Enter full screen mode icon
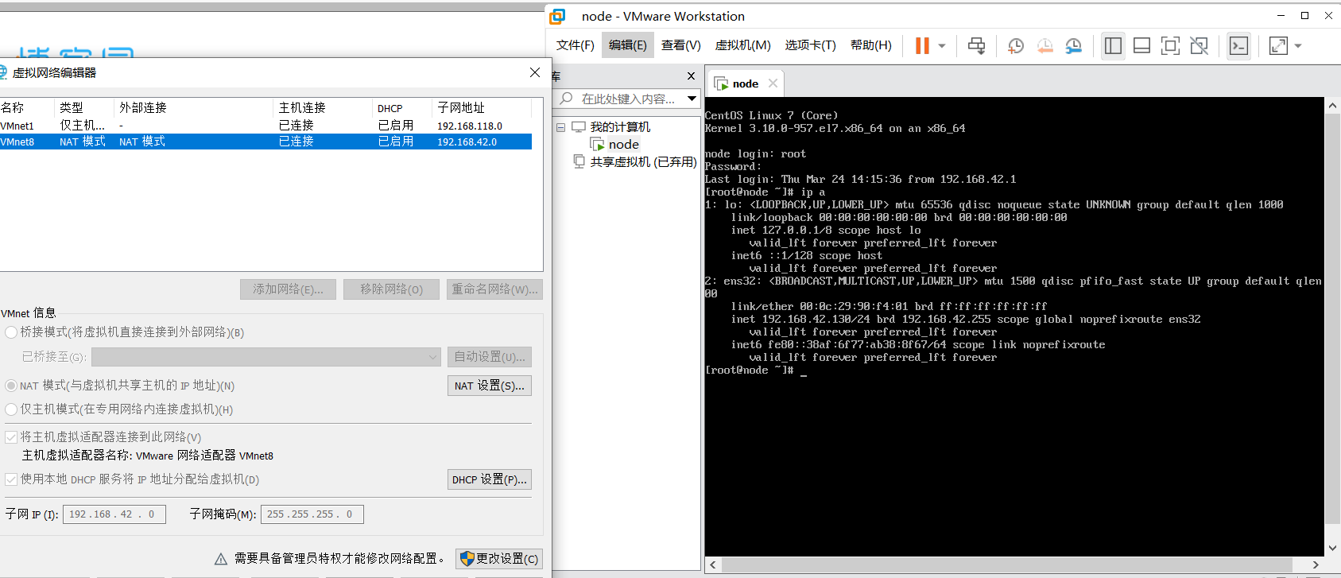 pos(1170,46)
